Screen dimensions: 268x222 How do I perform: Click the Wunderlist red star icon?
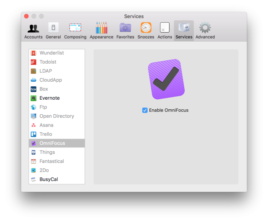[x=33, y=53]
